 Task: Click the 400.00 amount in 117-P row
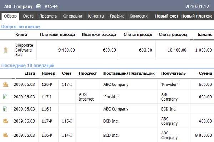tap(205, 121)
